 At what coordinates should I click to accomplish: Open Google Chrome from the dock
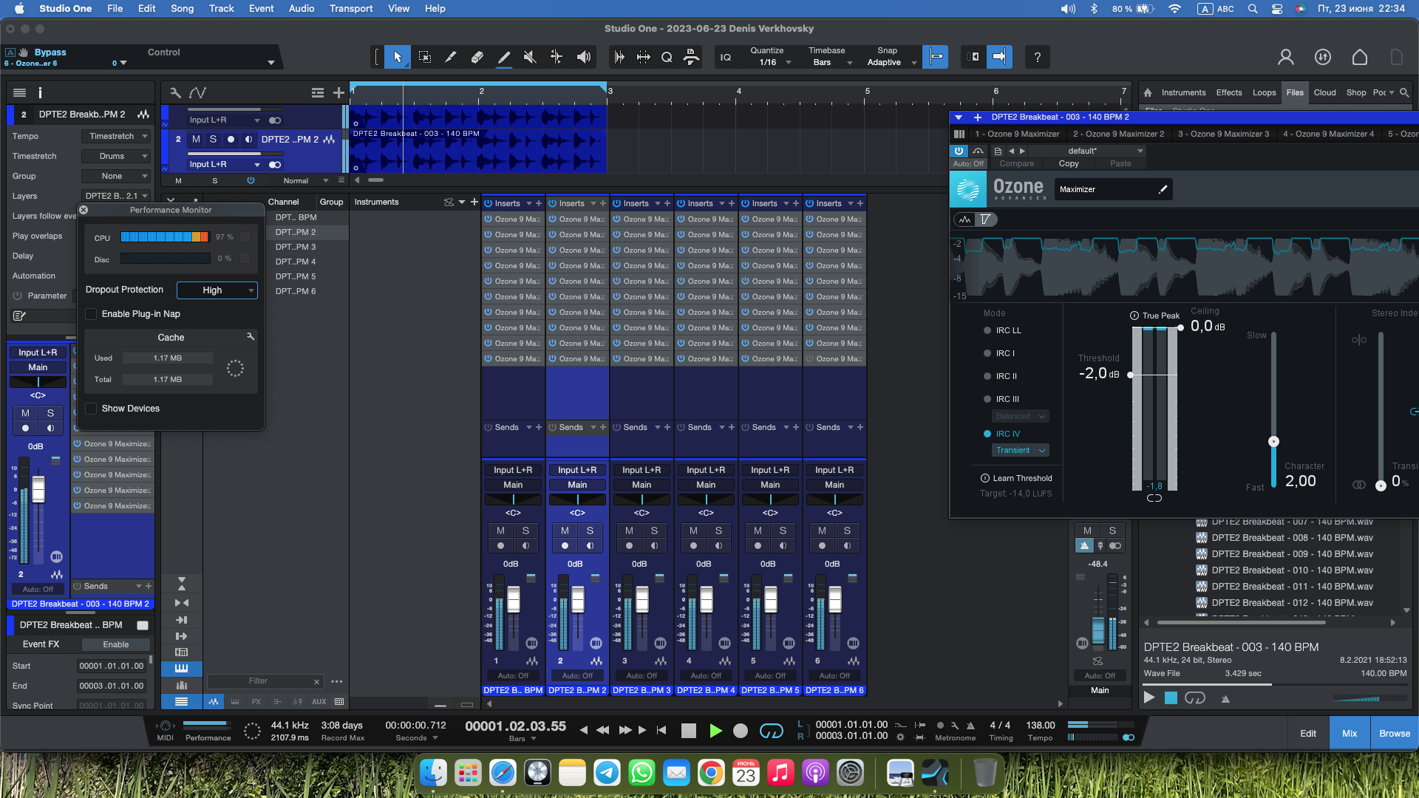point(711,774)
